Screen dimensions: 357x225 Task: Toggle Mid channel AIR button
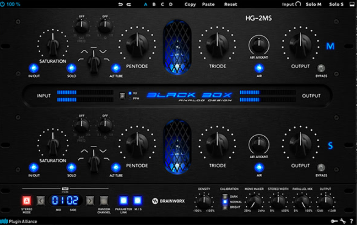259,68
